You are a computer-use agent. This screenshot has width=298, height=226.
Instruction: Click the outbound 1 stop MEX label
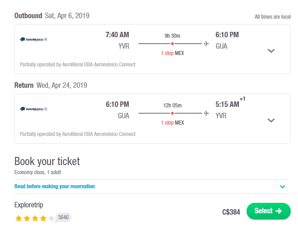click(172, 53)
